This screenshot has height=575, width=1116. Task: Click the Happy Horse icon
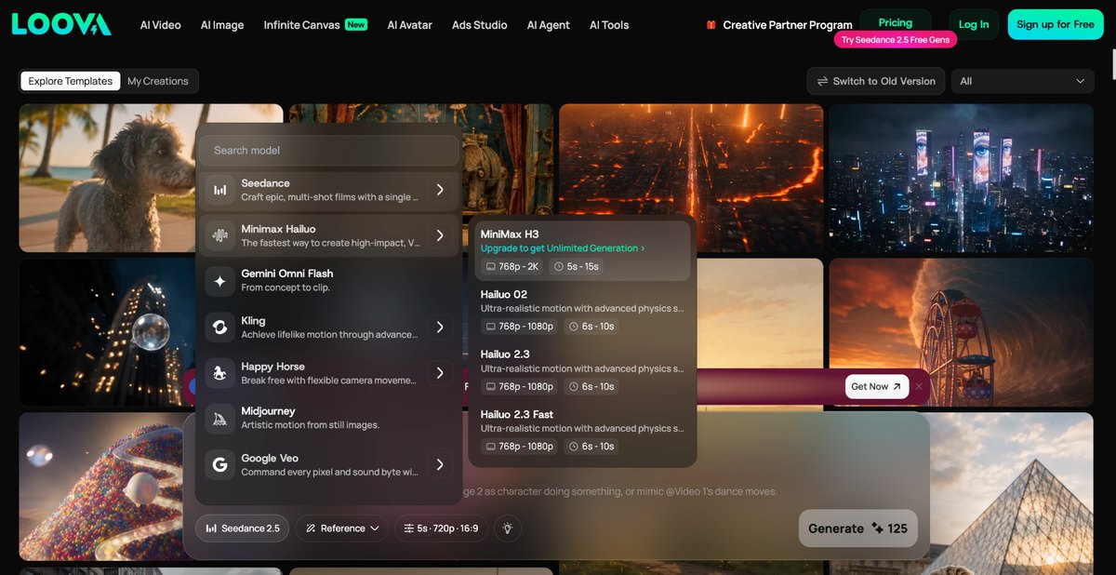pos(220,372)
